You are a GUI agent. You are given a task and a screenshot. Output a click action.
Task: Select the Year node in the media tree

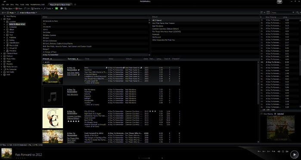pyautogui.click(x=11, y=35)
